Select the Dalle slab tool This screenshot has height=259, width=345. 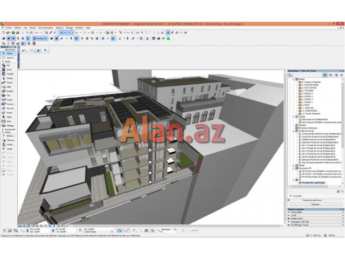[x=9, y=87]
